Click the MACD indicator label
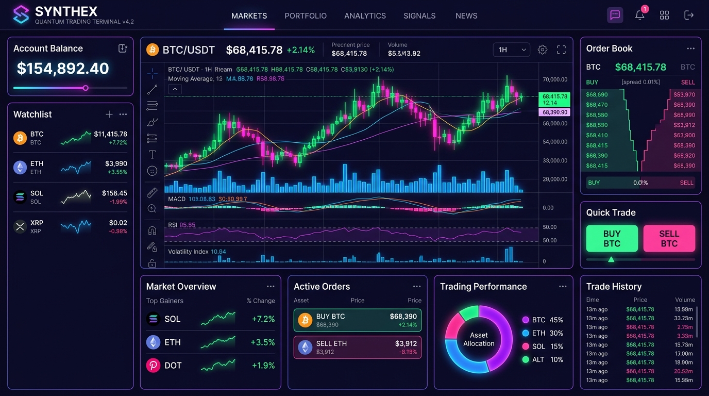Image resolution: width=709 pixels, height=396 pixels. pos(177,199)
